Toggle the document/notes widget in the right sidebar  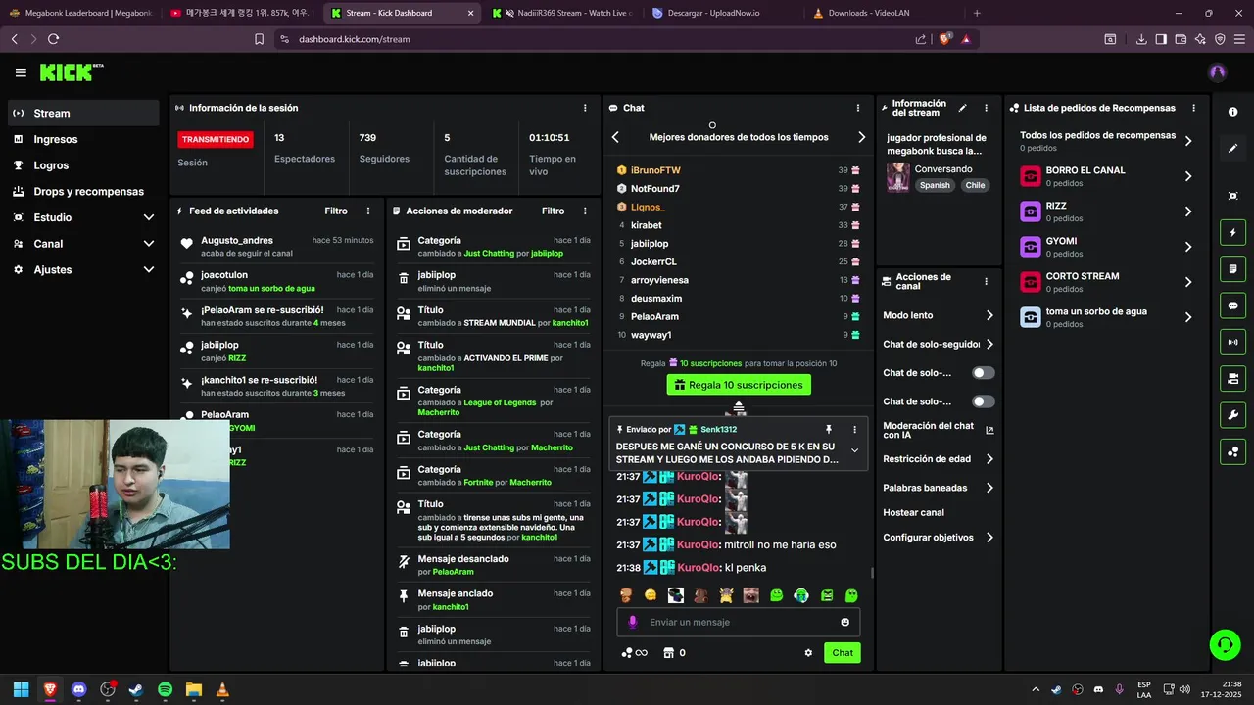[x=1232, y=269]
